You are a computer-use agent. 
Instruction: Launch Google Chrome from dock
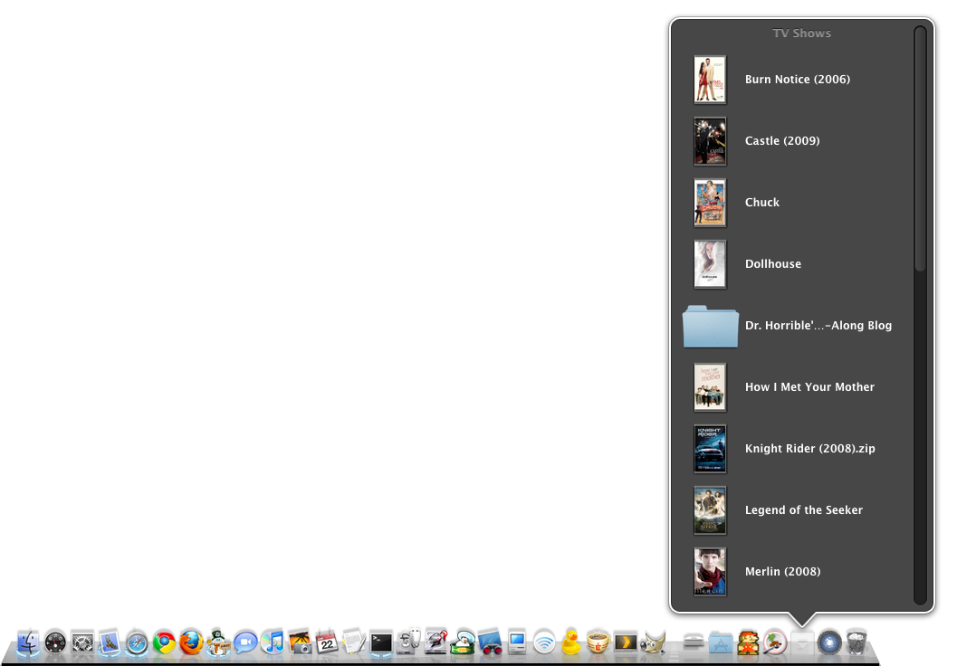point(164,642)
